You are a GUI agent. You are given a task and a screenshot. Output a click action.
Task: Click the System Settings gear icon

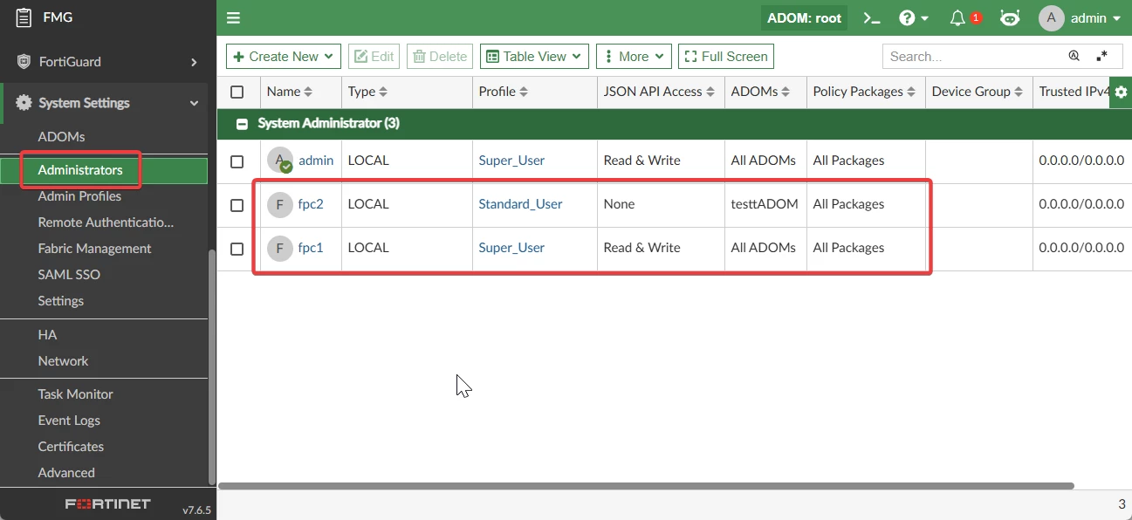tap(24, 103)
